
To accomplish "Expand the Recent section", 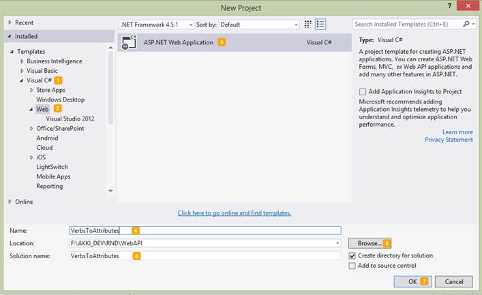I will pyautogui.click(x=10, y=22).
